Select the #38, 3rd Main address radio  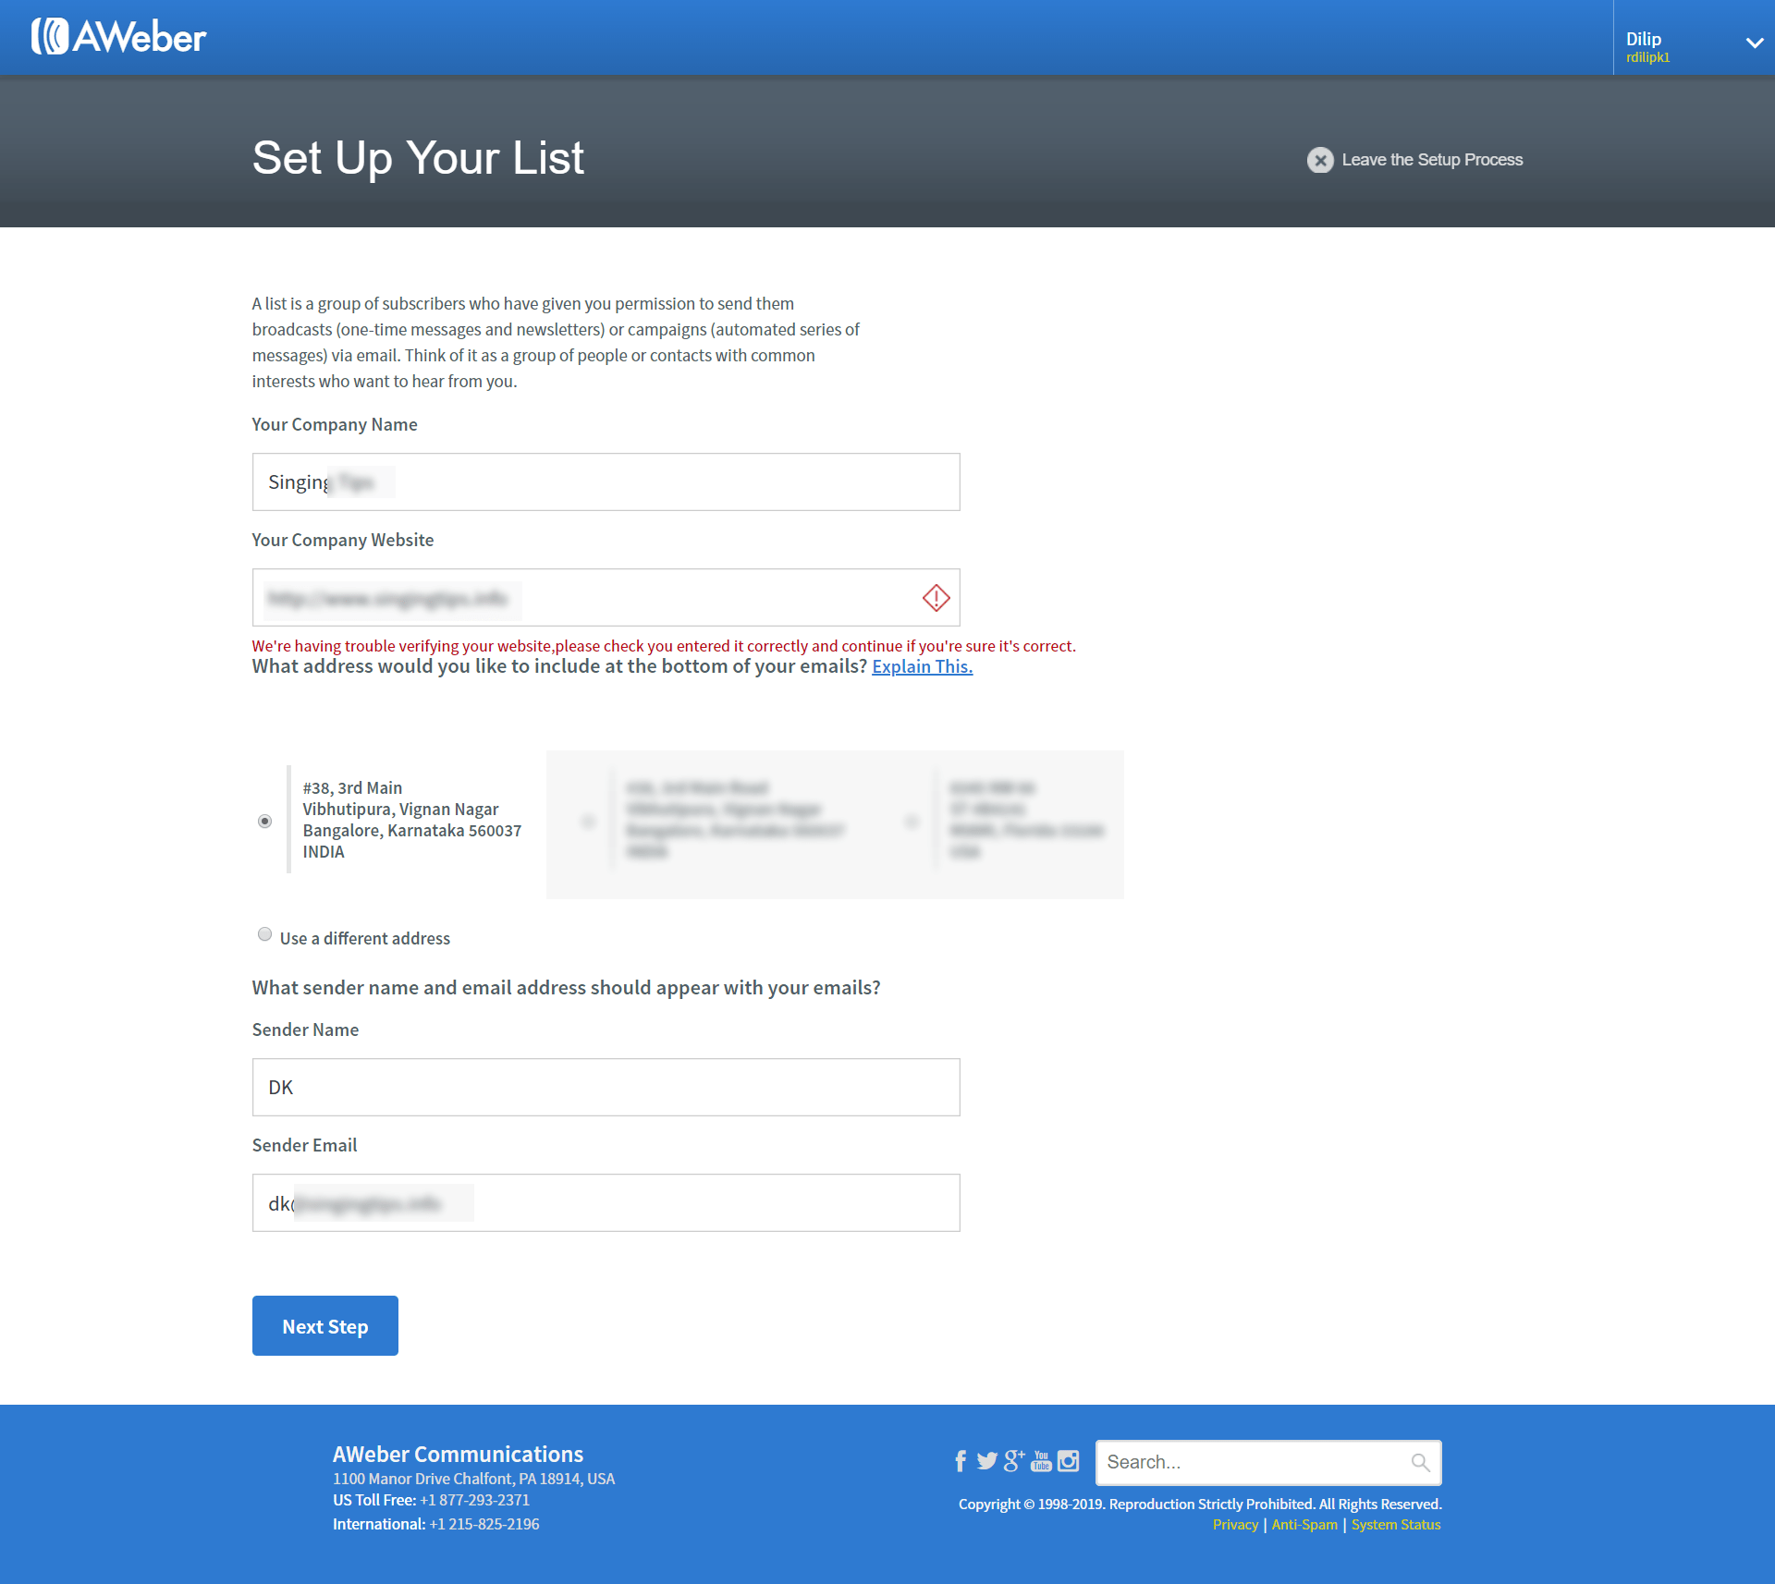264,821
